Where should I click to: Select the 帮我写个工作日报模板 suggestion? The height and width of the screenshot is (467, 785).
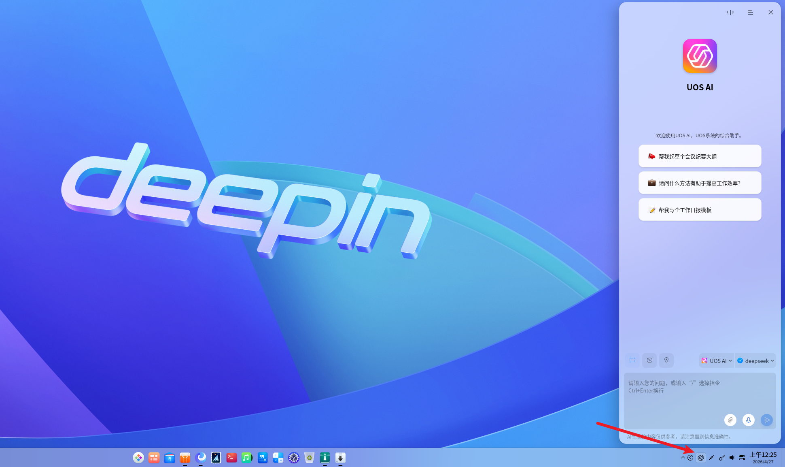[700, 210]
